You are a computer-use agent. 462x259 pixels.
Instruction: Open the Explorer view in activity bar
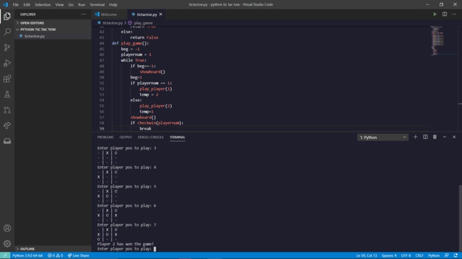click(7, 16)
